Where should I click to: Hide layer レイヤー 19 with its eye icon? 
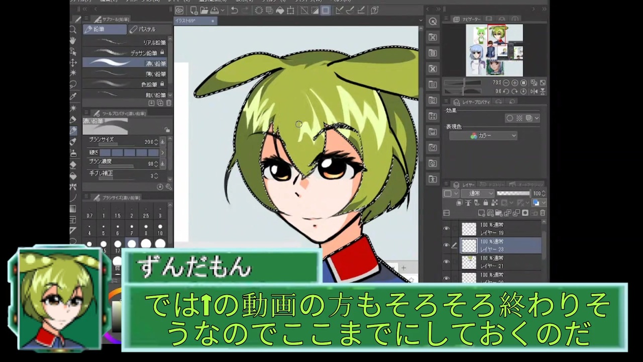[x=446, y=229]
